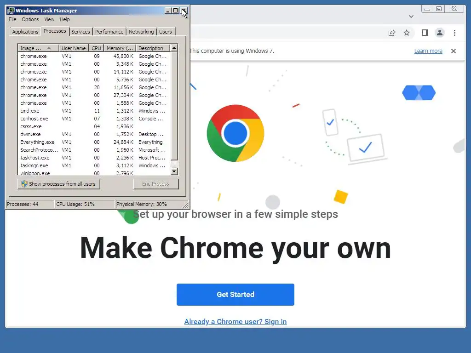Click the Processes: 44 status text
The image size is (471, 353).
pos(23,204)
